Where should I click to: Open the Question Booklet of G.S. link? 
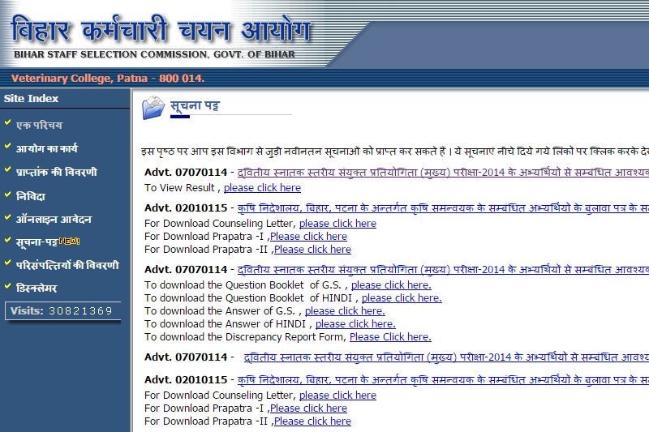pyautogui.click(x=391, y=284)
